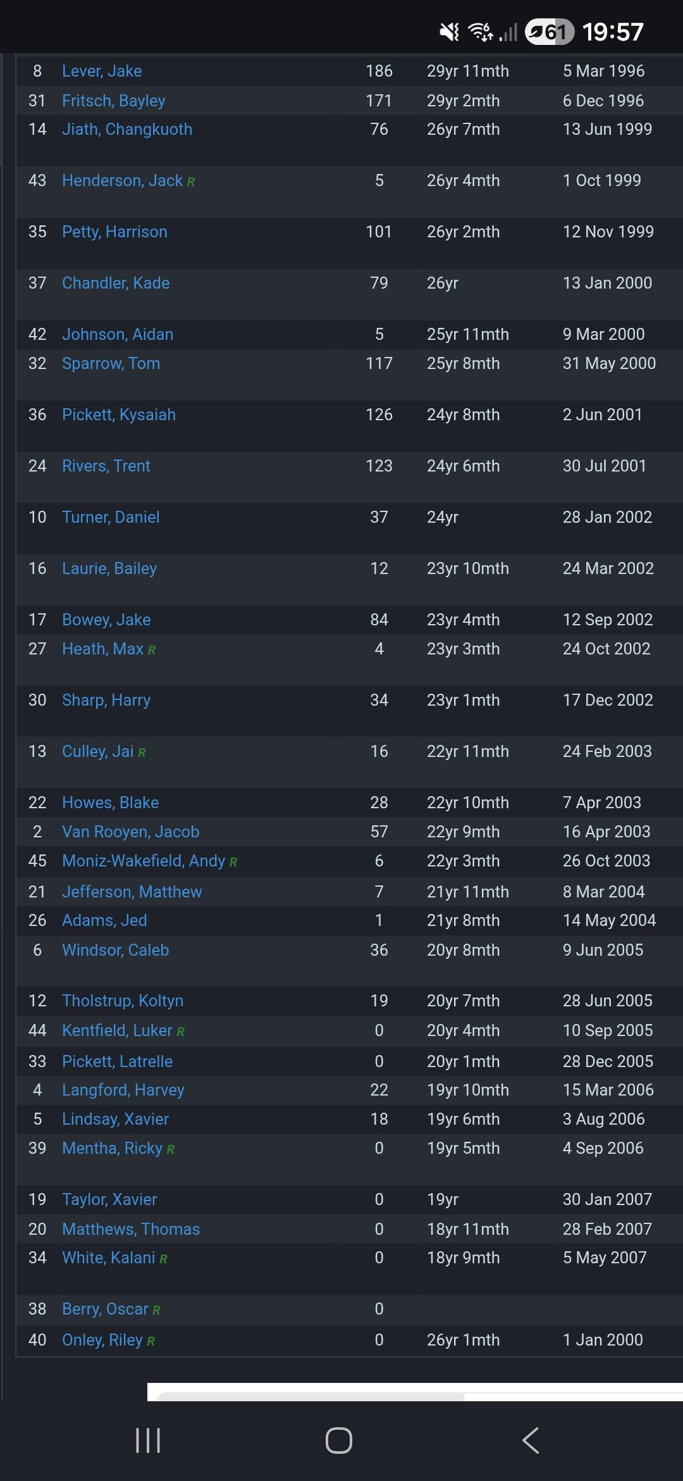The height and width of the screenshot is (1481, 683).
Task: Open Fritsch, Bayley player page
Action: point(114,101)
